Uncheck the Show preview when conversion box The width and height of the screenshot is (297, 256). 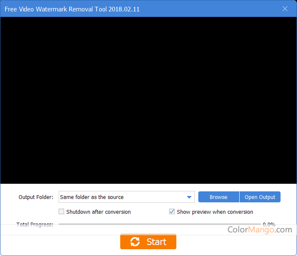[172, 212]
